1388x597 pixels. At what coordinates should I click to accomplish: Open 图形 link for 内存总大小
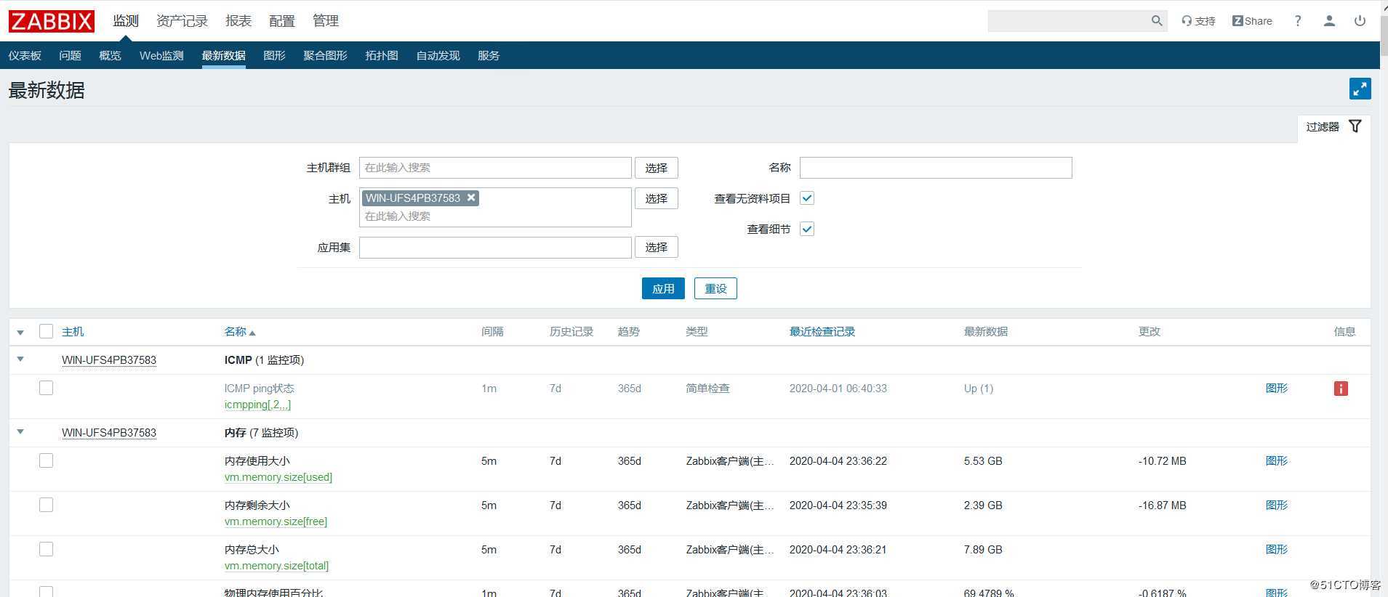click(x=1277, y=549)
